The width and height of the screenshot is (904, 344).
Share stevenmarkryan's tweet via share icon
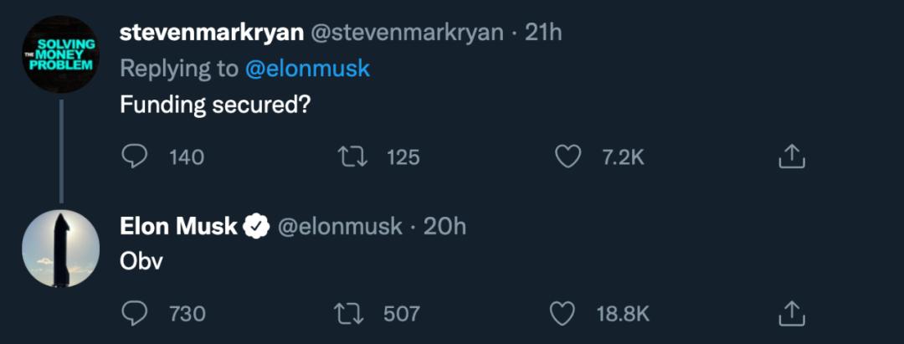click(x=792, y=156)
